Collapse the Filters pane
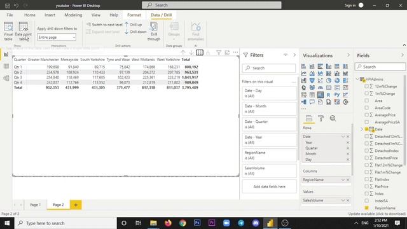Screen dimensions: 407x229 tap(294, 55)
